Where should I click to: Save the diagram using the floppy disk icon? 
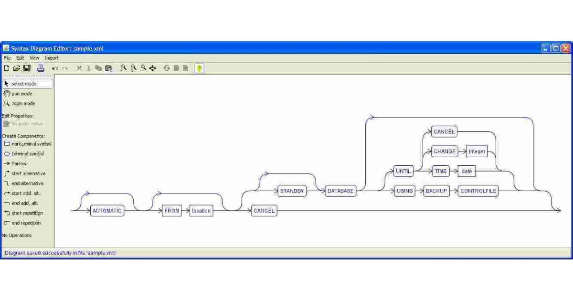[x=27, y=68]
